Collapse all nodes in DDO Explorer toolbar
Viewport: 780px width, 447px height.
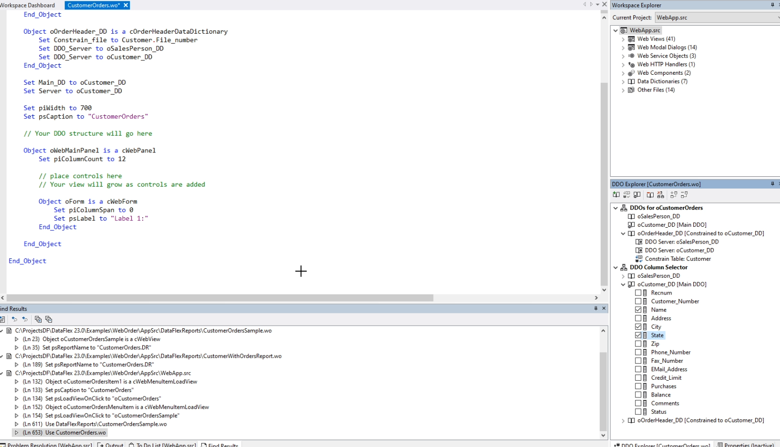pyautogui.click(x=684, y=195)
